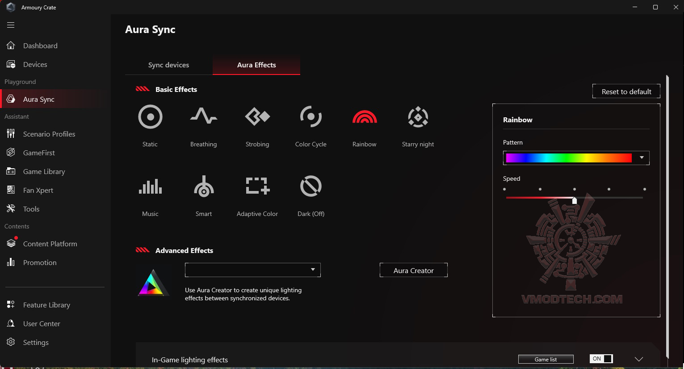The width and height of the screenshot is (684, 369).
Task: Open Game Library menu item
Action: (x=44, y=171)
